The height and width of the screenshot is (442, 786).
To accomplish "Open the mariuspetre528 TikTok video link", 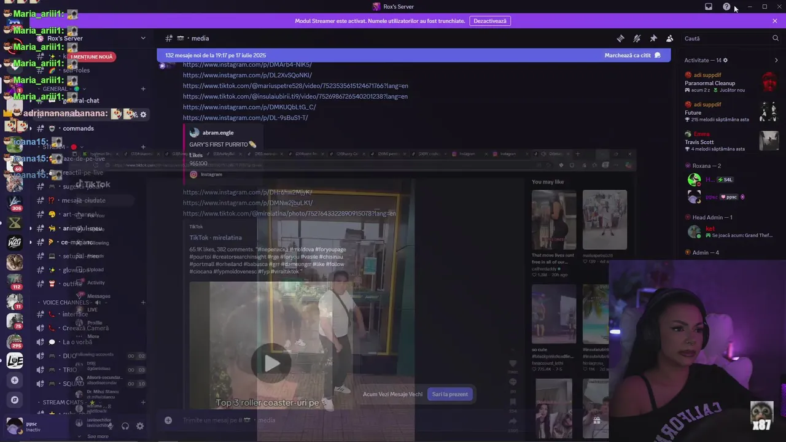I will [295, 86].
